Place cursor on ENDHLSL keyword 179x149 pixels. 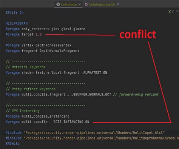coord(12,144)
